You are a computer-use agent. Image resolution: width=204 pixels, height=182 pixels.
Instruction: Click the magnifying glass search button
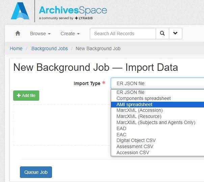tap(162, 34)
